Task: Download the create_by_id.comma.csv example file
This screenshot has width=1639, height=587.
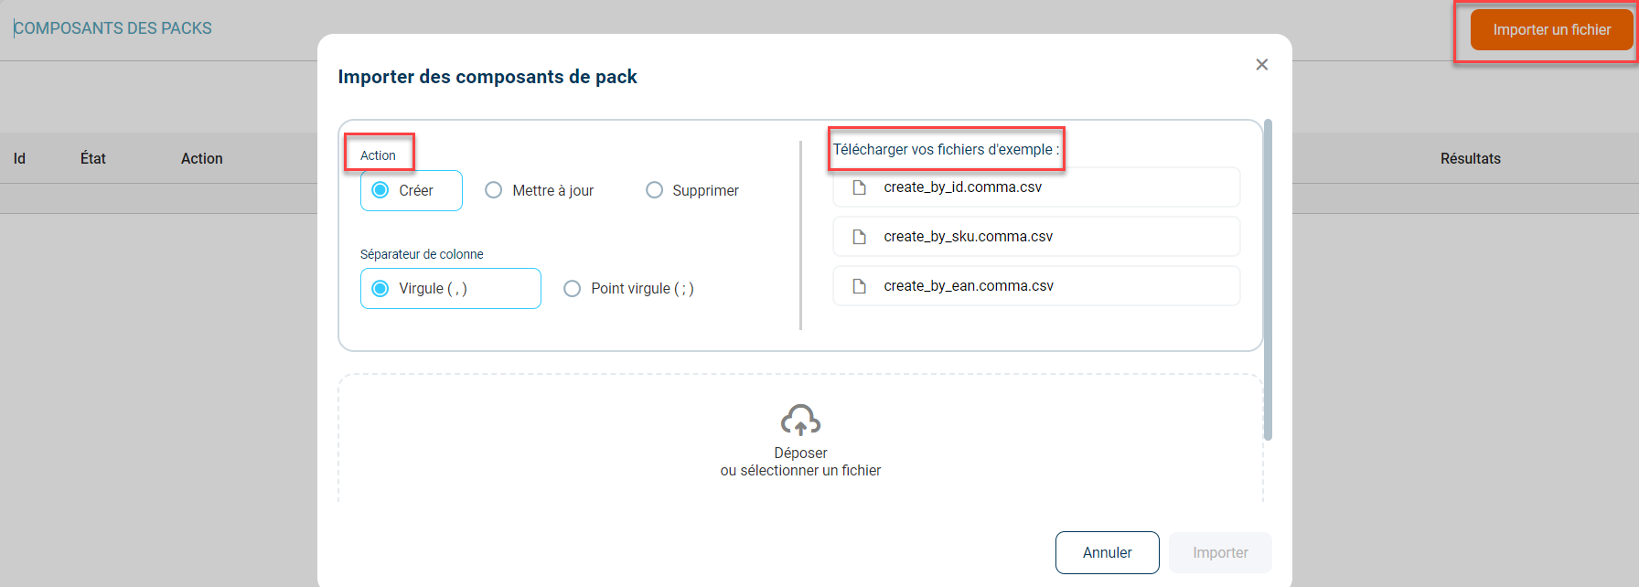Action: (962, 187)
